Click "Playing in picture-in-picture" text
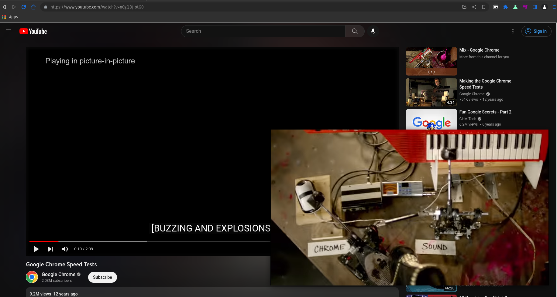 [x=90, y=61]
